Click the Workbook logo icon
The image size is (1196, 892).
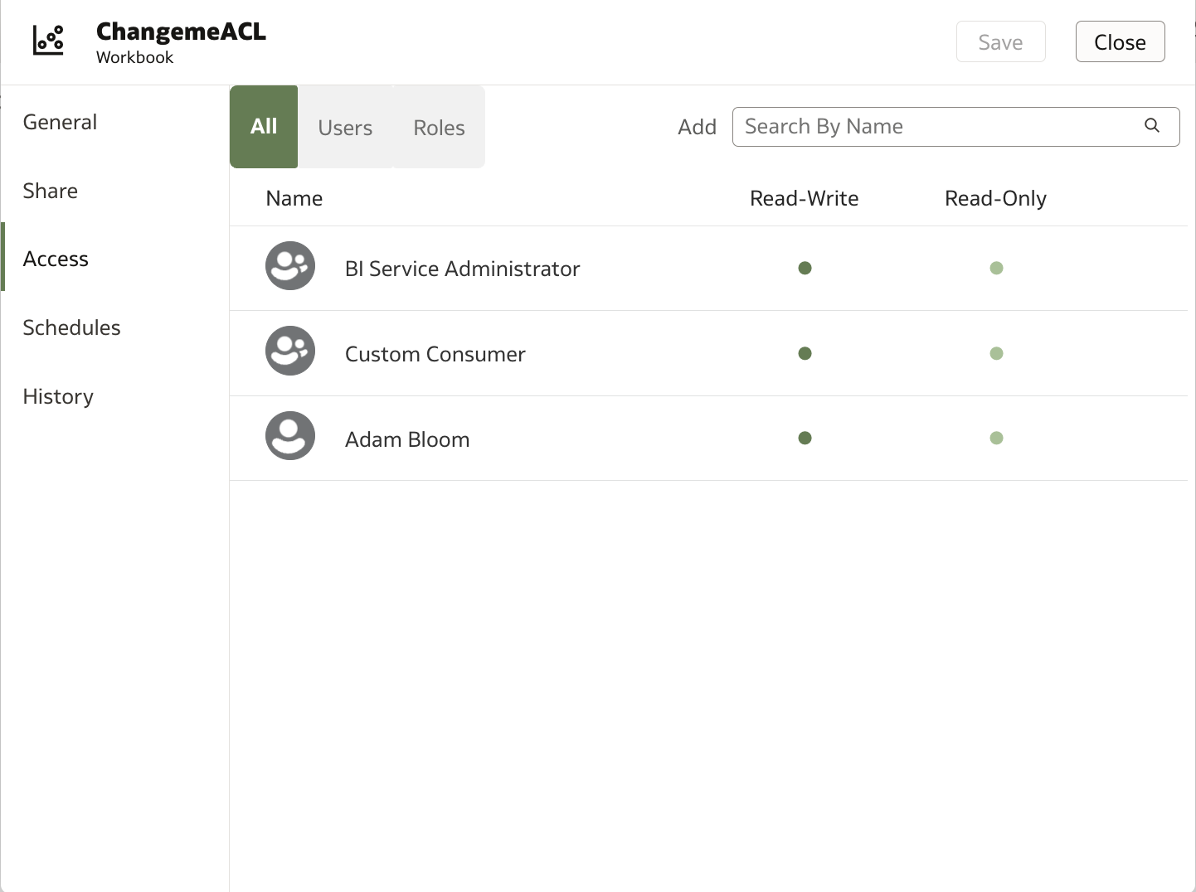coord(47,40)
